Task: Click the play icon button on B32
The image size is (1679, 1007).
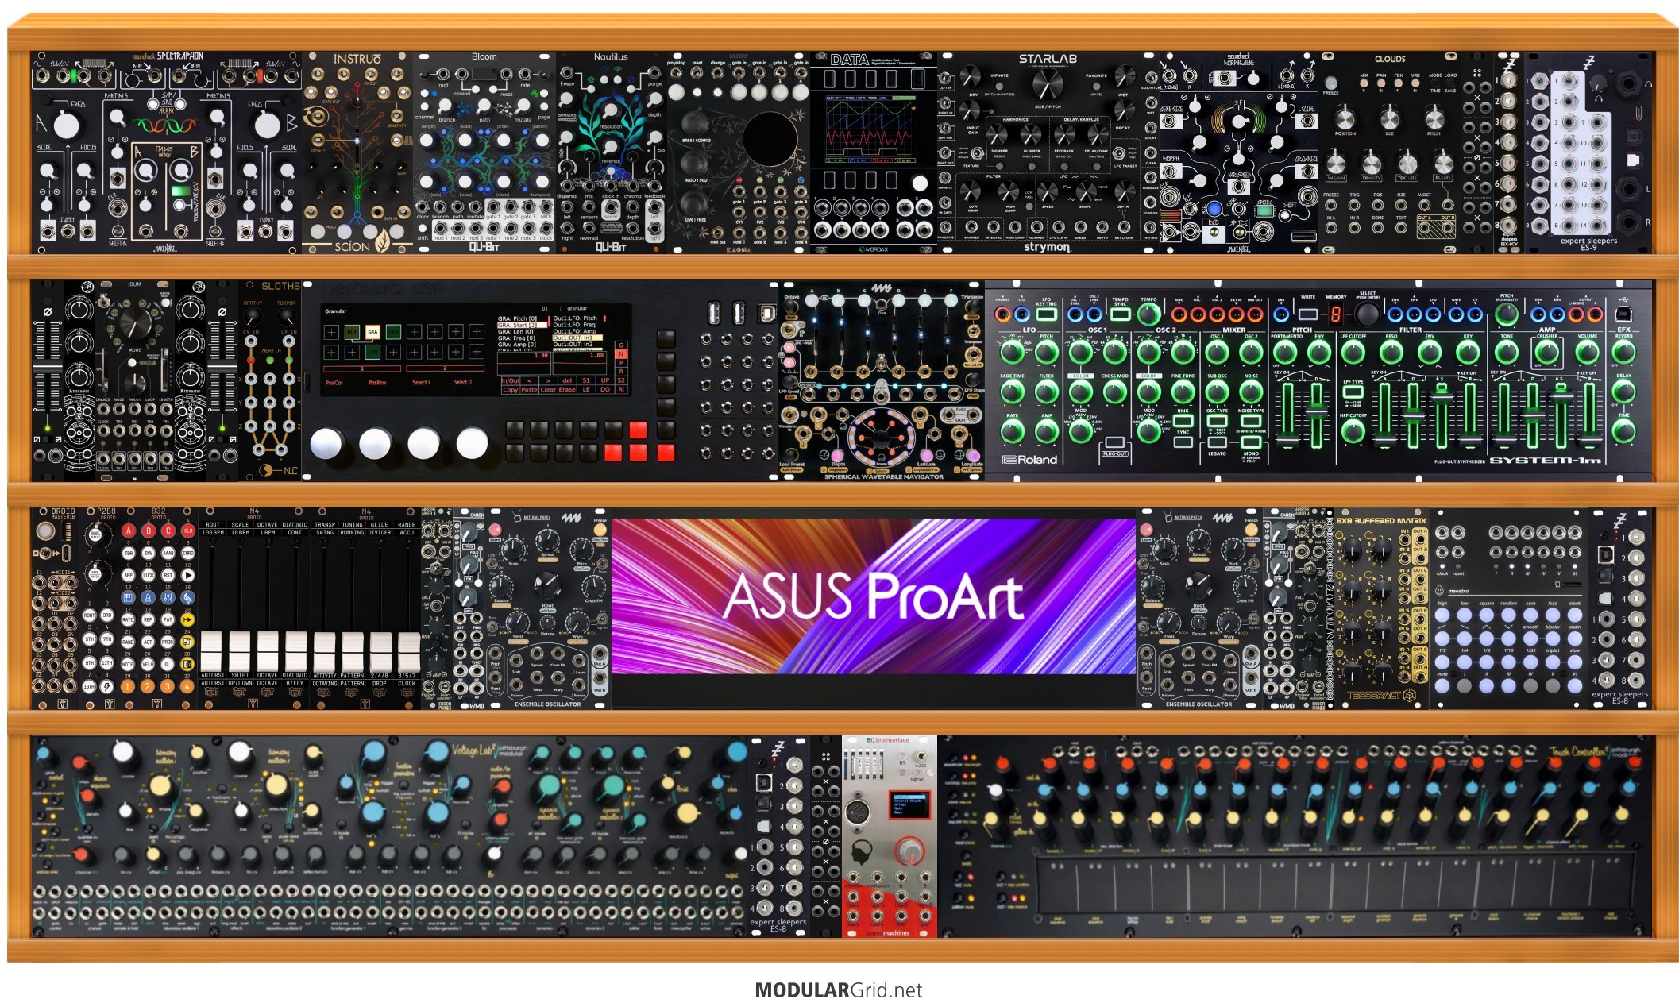Action: (188, 575)
